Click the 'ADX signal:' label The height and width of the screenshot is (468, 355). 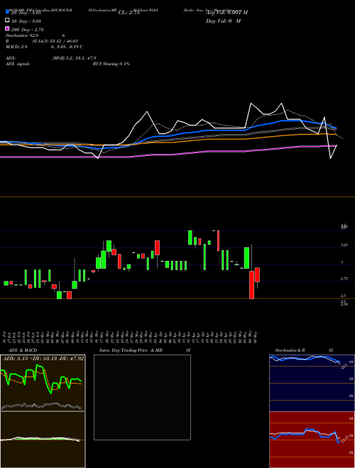[18, 64]
